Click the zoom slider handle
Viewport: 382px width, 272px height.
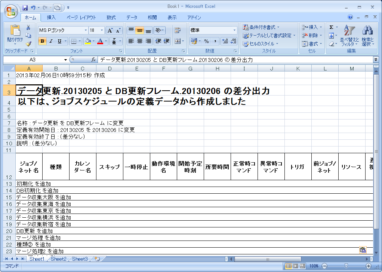pyautogui.click(x=346, y=266)
